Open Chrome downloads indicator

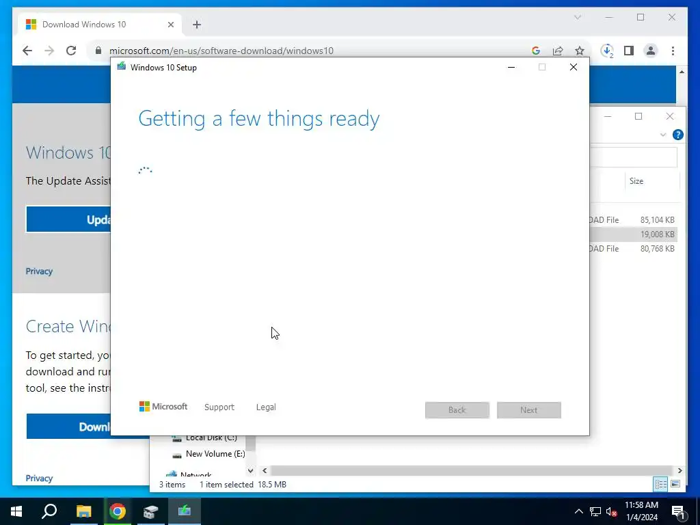click(x=607, y=51)
